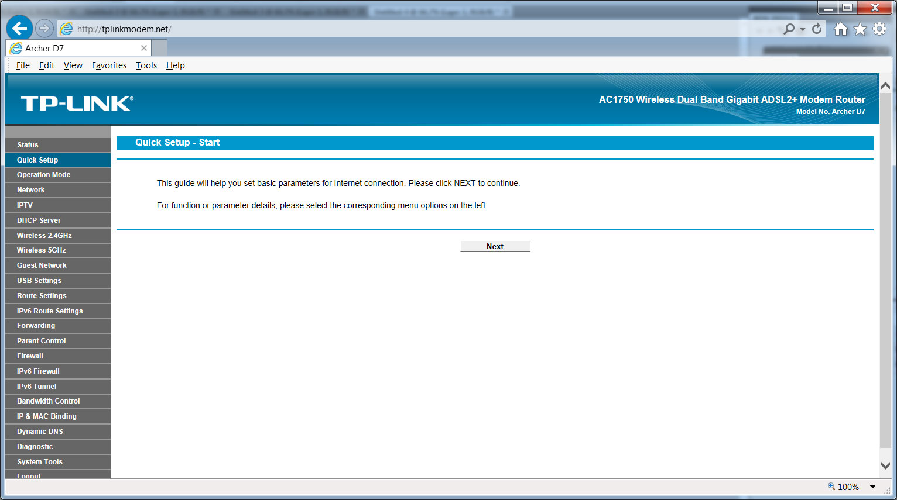Select Quick Setup in the sidebar
Image resolution: width=897 pixels, height=500 pixels.
[x=58, y=160]
